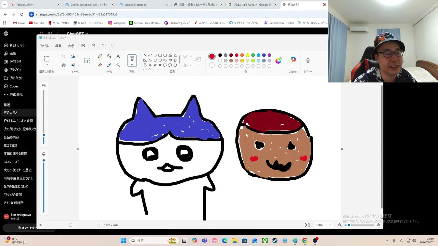Click the Redo arrow in Paint
The image size is (438, 246).
[113, 45]
